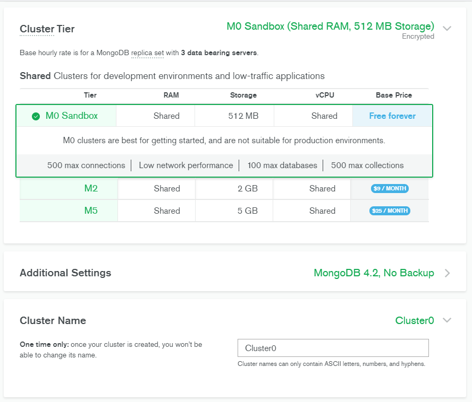
Task: Click the 500 max connections text
Action: pyautogui.click(x=86, y=165)
